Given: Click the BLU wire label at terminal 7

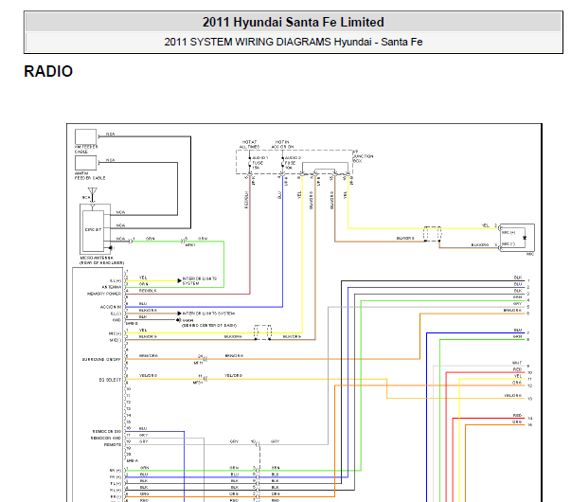Looking at the screenshot, I should [518, 330].
